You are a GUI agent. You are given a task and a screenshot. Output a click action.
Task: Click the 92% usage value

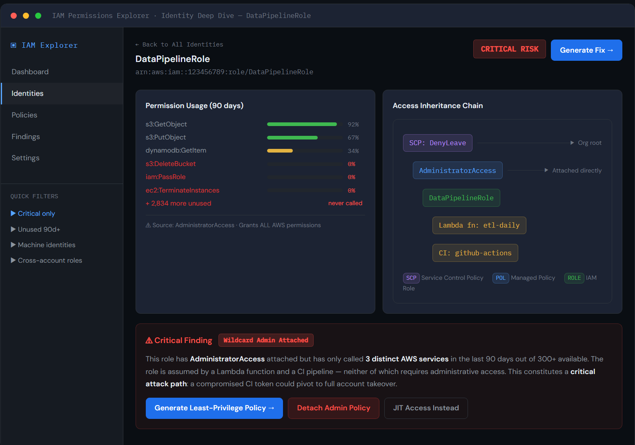(353, 124)
